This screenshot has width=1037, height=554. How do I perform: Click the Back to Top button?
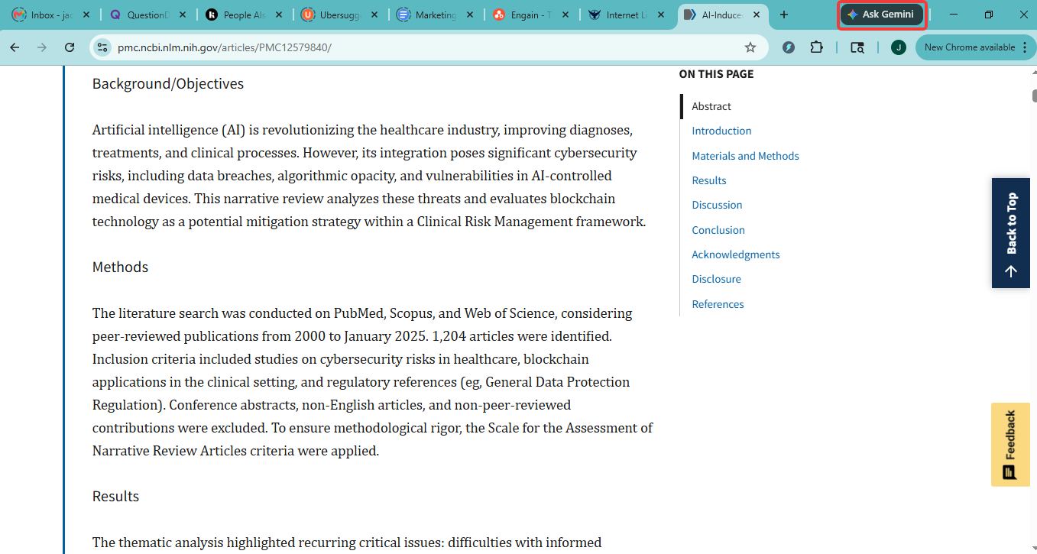point(1011,233)
